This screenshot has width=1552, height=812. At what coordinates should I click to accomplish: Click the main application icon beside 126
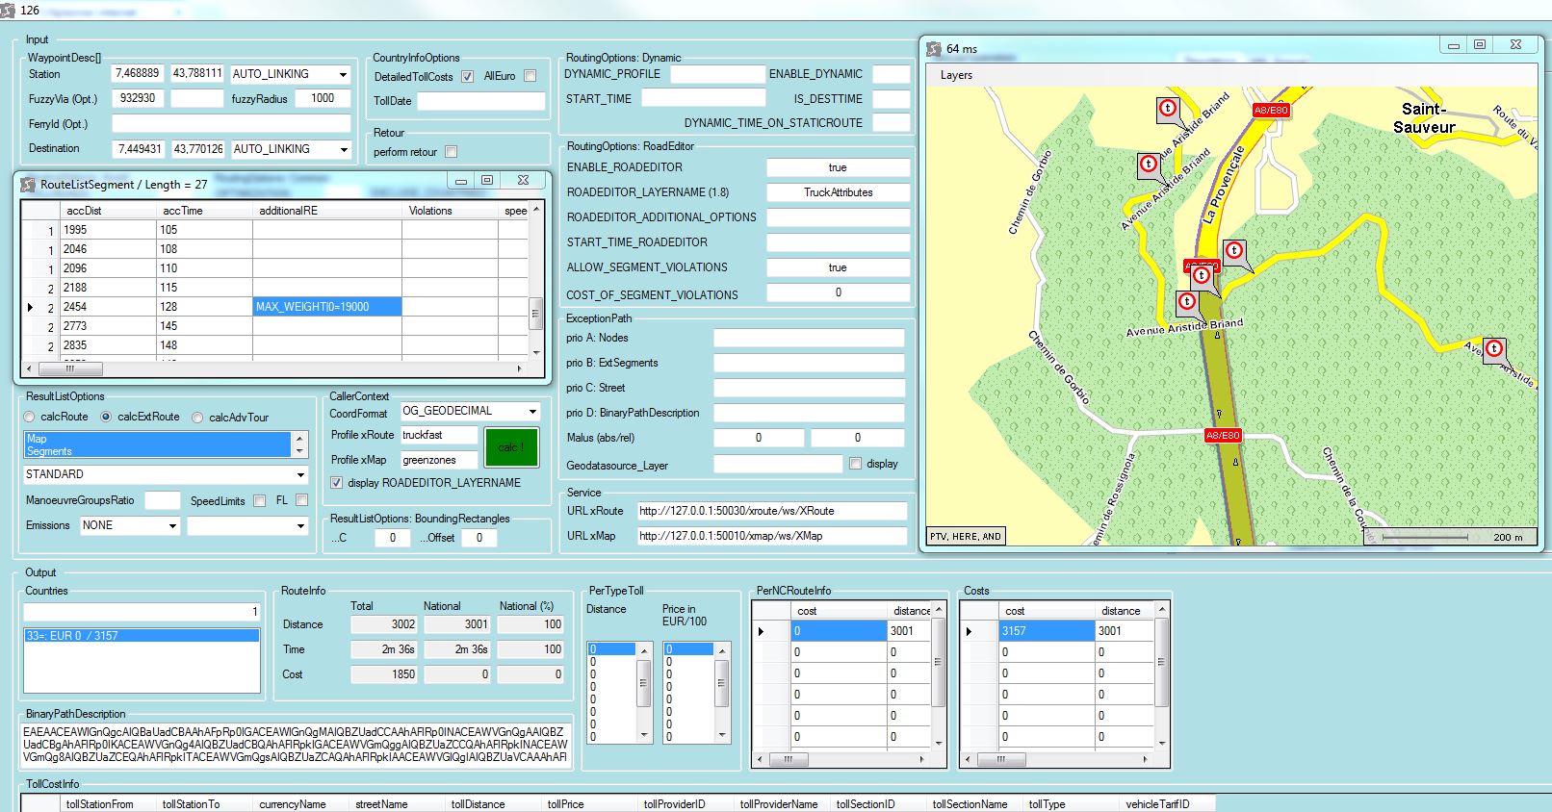click(9, 10)
